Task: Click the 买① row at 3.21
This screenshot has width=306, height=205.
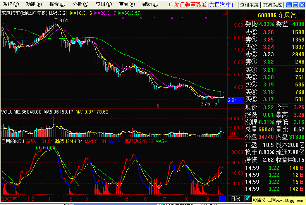Action: point(275,70)
